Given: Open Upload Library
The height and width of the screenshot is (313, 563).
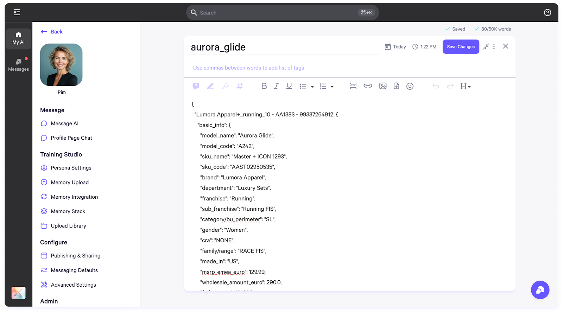Looking at the screenshot, I should [x=63, y=226].
